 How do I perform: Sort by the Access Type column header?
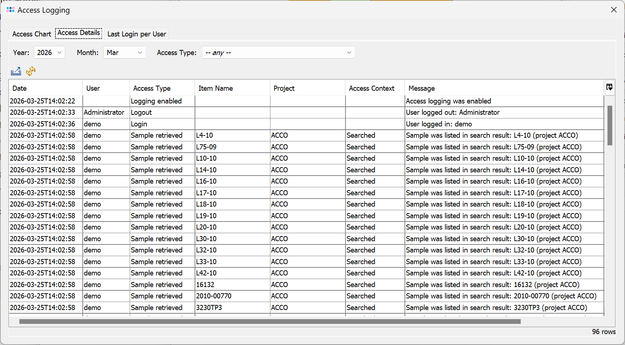(x=162, y=88)
